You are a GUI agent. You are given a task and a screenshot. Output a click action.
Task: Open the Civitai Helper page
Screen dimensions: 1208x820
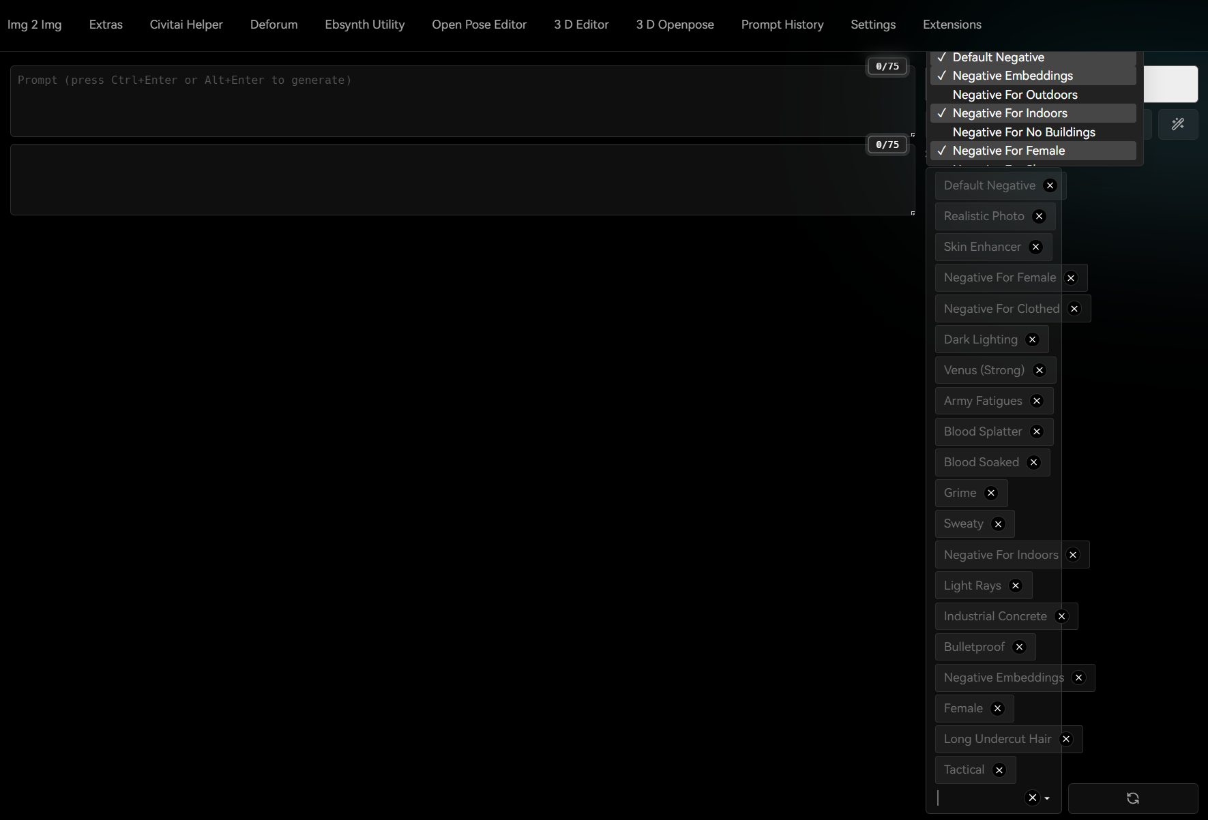click(x=186, y=25)
